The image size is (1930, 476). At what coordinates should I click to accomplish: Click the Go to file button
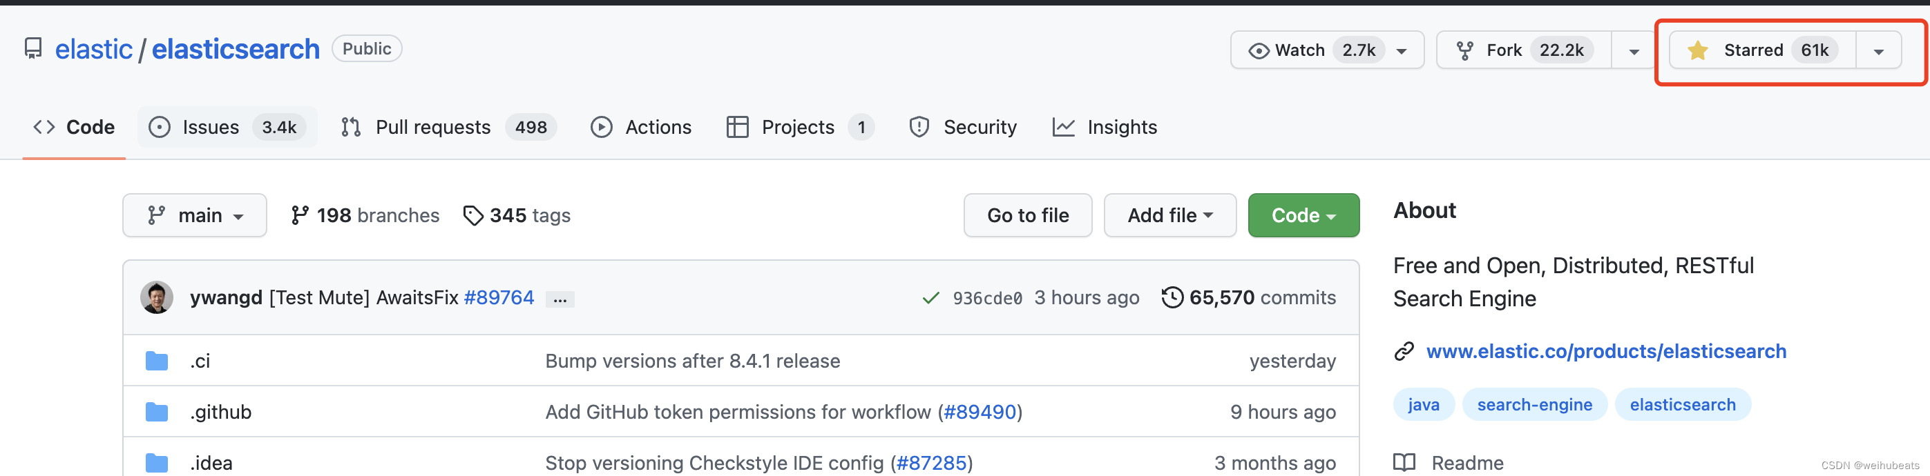coord(1028,215)
